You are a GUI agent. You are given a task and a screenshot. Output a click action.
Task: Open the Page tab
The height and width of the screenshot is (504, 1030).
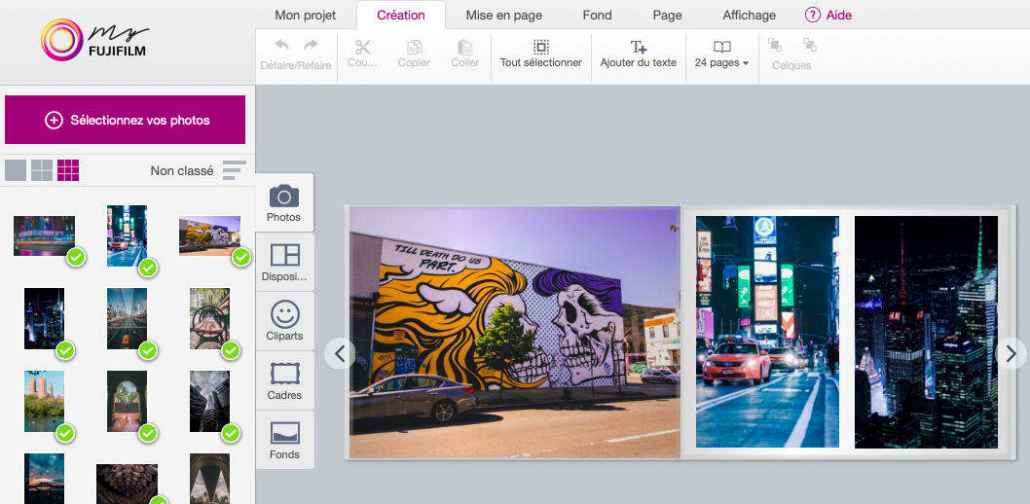tap(668, 15)
